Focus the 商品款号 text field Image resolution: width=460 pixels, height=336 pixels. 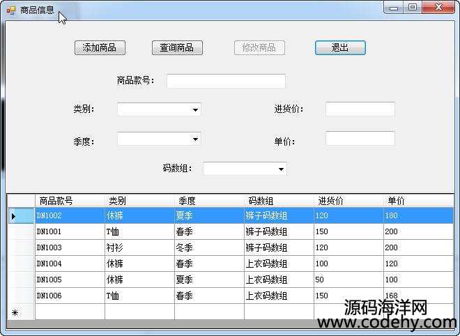(x=226, y=81)
